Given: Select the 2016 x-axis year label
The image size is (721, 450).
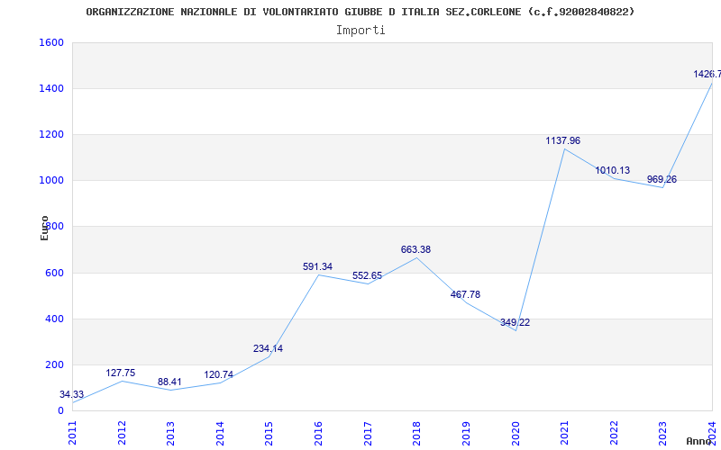Looking at the screenshot, I should 318,431.
